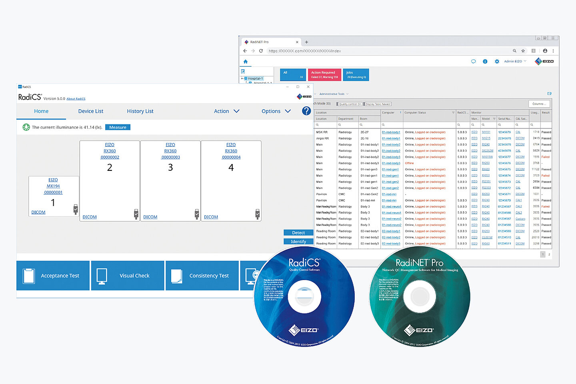Bookmark the page with the star icon
This screenshot has height=384, width=576.
(523, 51)
